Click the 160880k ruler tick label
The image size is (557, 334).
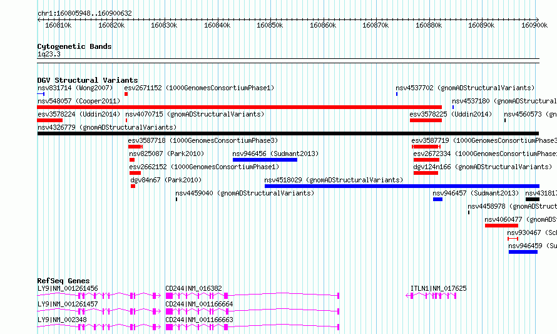pos(429,25)
